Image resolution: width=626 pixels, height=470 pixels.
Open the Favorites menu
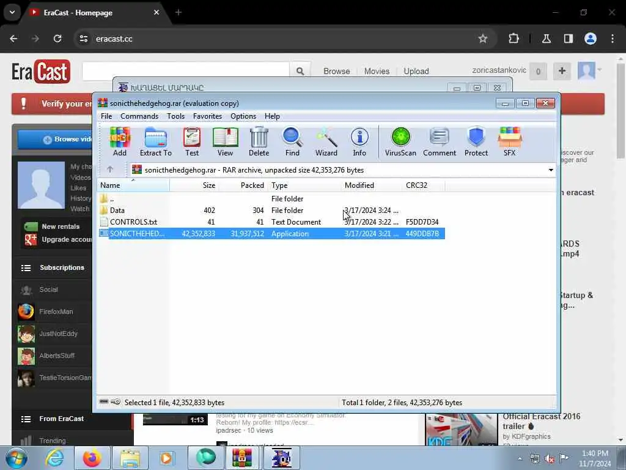(207, 116)
